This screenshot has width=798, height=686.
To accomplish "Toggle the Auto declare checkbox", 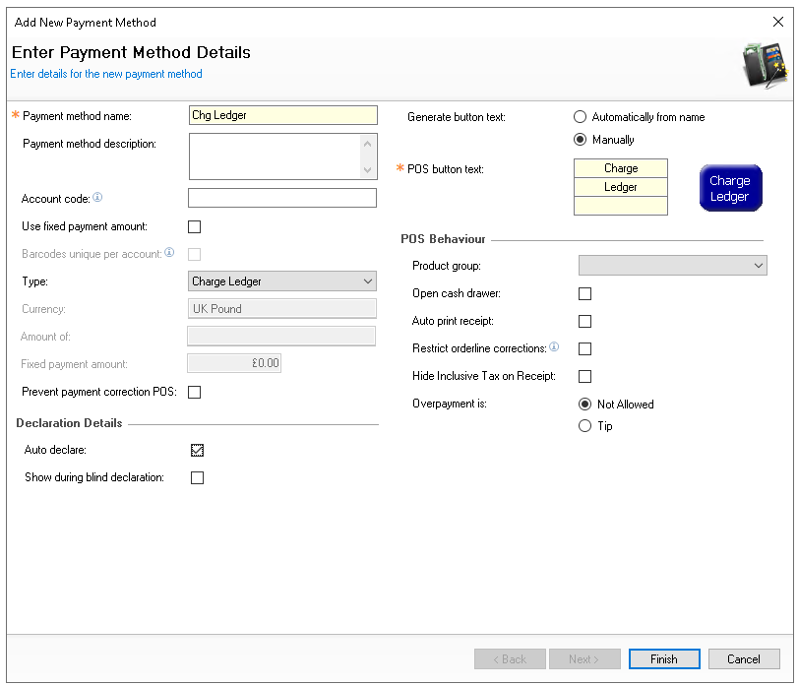I will click(197, 451).
